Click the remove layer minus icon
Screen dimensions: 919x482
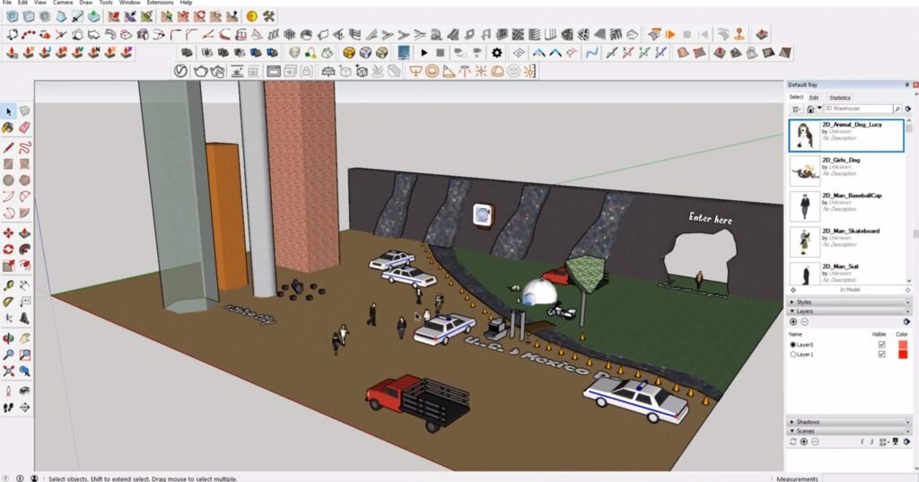(x=804, y=322)
